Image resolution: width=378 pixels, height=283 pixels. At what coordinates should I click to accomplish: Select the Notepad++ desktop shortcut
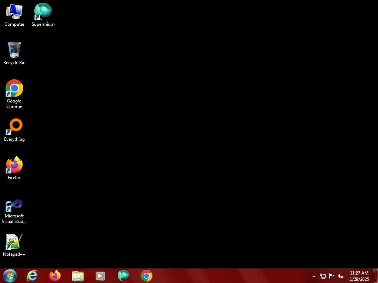[14, 245]
